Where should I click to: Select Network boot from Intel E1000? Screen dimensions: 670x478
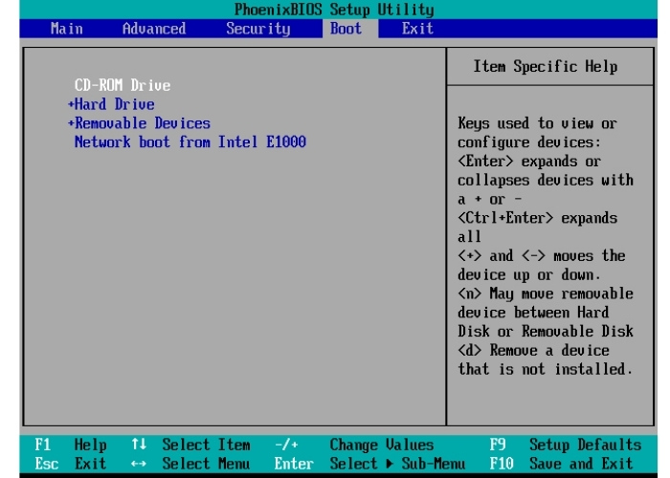click(190, 142)
